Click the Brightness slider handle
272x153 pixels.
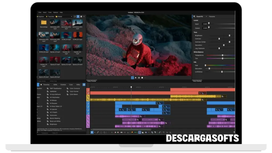point(229,35)
